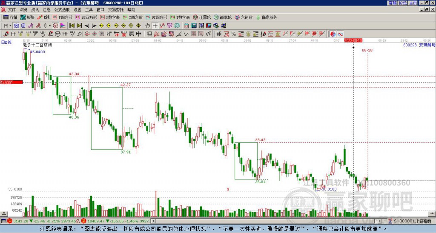Jump to last bar icon
This screenshot has height=233, width=436.
(x=79, y=26)
